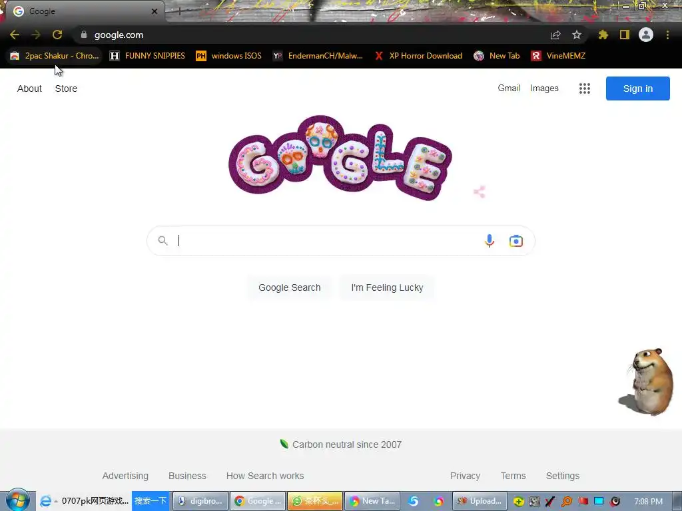Open the New Tab bookmark

[x=497, y=56]
